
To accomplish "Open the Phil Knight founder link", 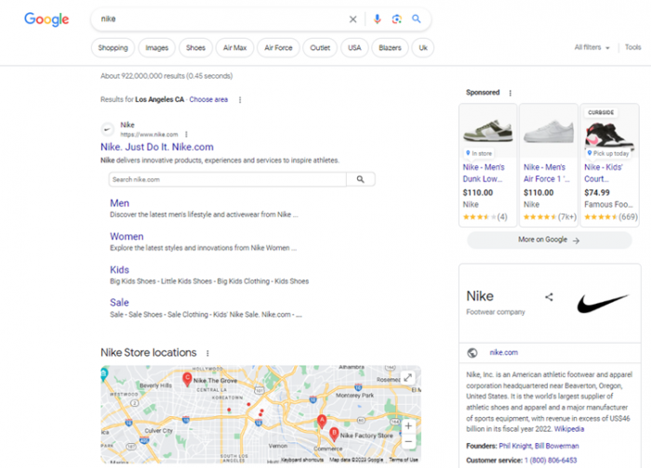I will click(x=515, y=446).
